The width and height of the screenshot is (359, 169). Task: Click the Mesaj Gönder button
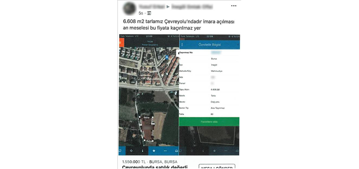coord(217,167)
